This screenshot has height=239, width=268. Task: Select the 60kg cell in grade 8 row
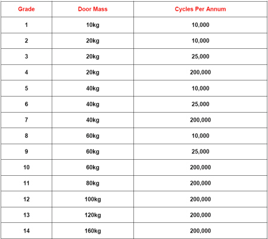pyautogui.click(x=93, y=136)
